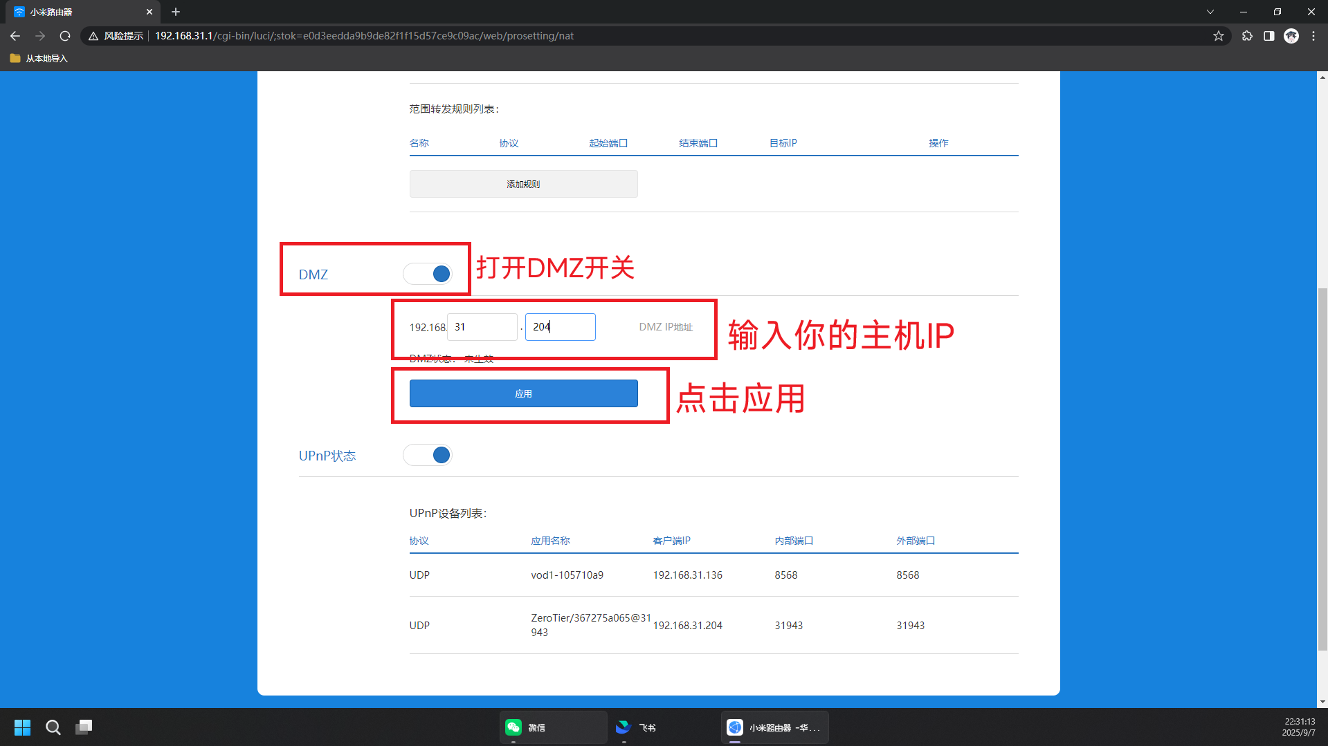
Task: Toggle the browser side panel icon
Action: (x=1268, y=36)
